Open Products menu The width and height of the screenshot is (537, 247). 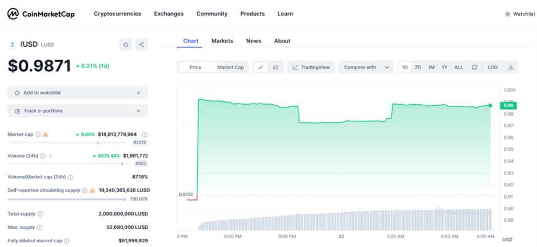point(252,14)
